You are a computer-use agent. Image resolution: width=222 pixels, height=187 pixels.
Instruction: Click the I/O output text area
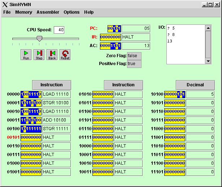(x=186, y=45)
